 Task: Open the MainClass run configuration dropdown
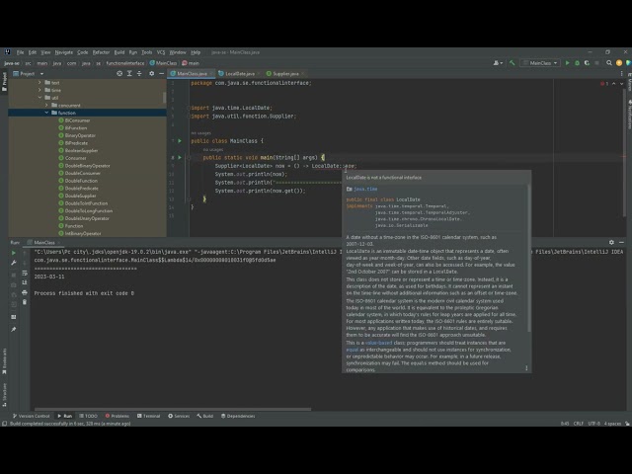(x=540, y=63)
